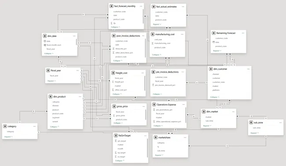This screenshot has width=286, height=166.
Task: Select the channel field in dim_customer
Action: [x=216, y=74]
